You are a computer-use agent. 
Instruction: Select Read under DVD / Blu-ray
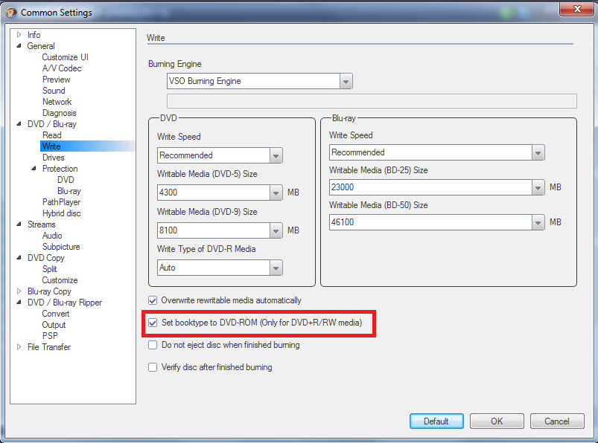[52, 135]
